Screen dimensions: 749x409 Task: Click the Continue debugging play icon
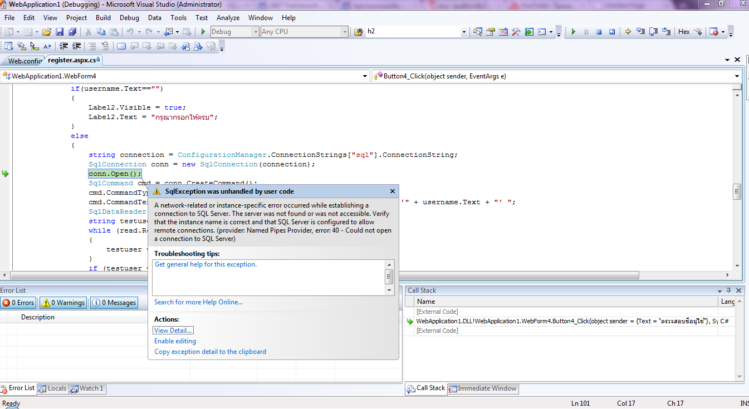(573, 32)
